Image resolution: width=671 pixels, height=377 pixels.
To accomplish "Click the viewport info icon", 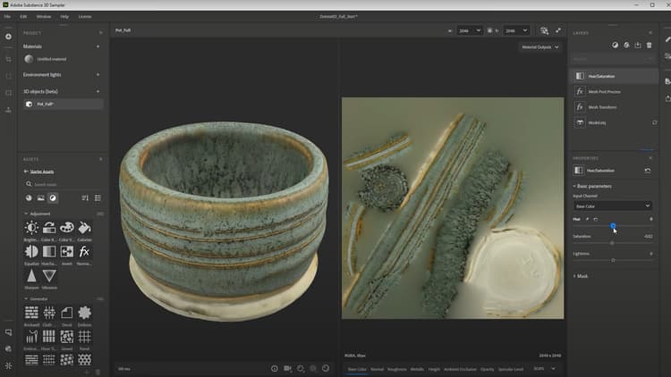I will click(x=274, y=368).
